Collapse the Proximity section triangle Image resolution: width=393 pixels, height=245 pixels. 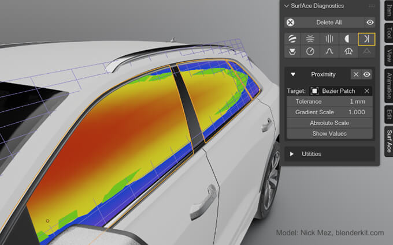293,74
